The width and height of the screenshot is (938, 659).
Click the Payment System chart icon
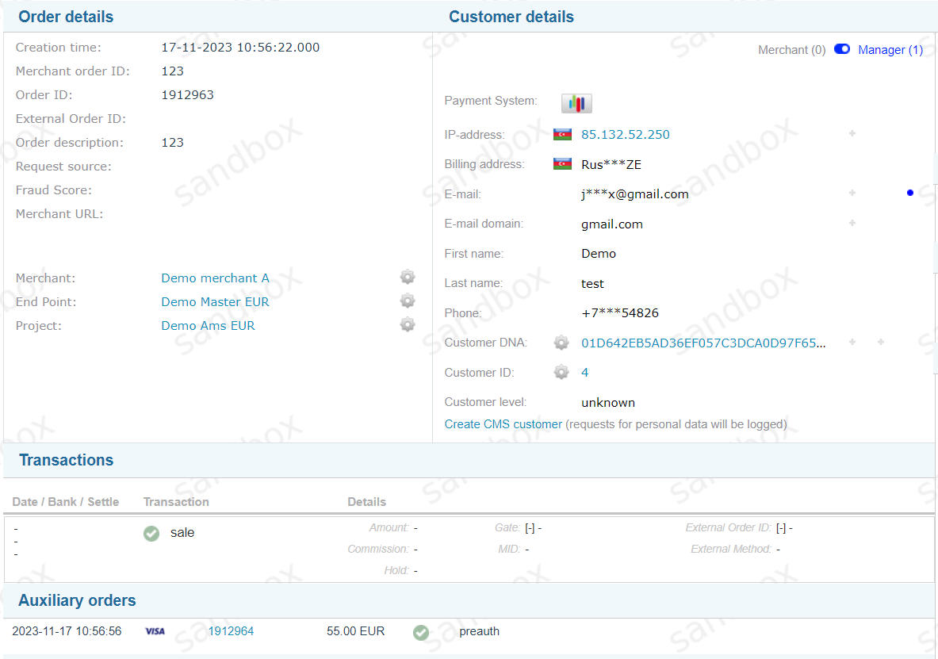tap(576, 103)
